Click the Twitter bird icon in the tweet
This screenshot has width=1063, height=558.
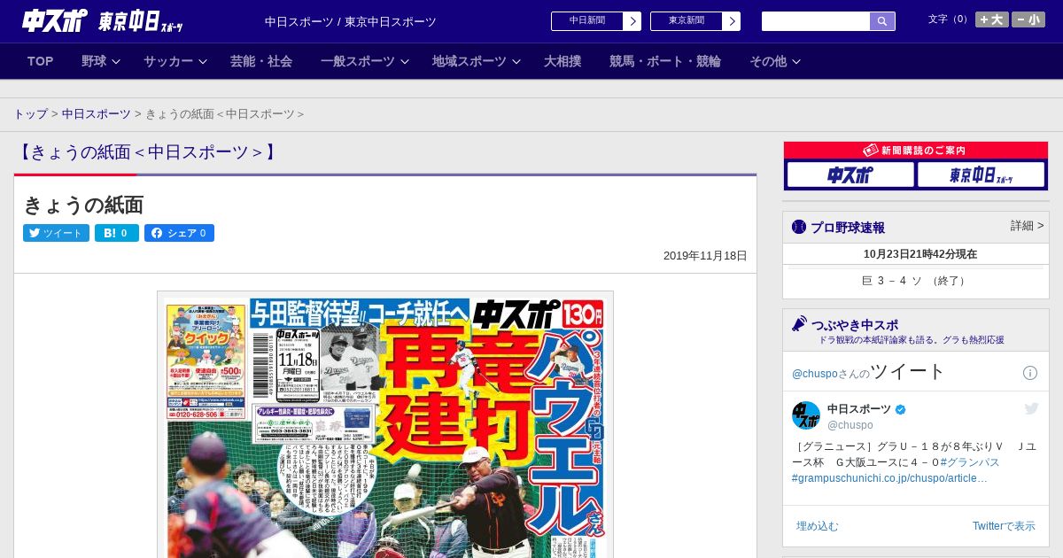click(1031, 408)
